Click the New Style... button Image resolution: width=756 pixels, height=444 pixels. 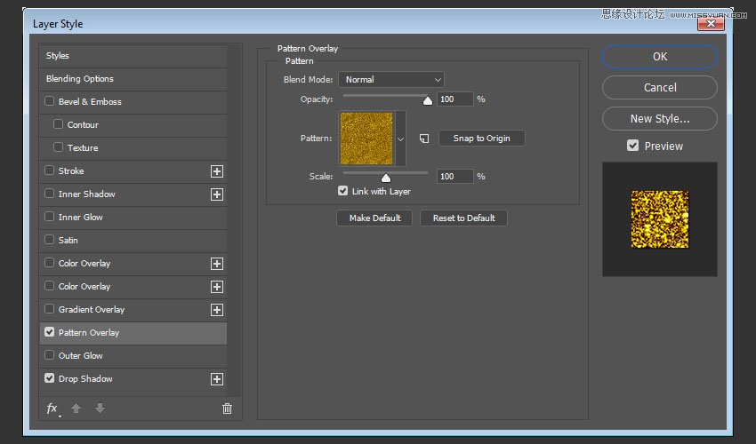659,118
